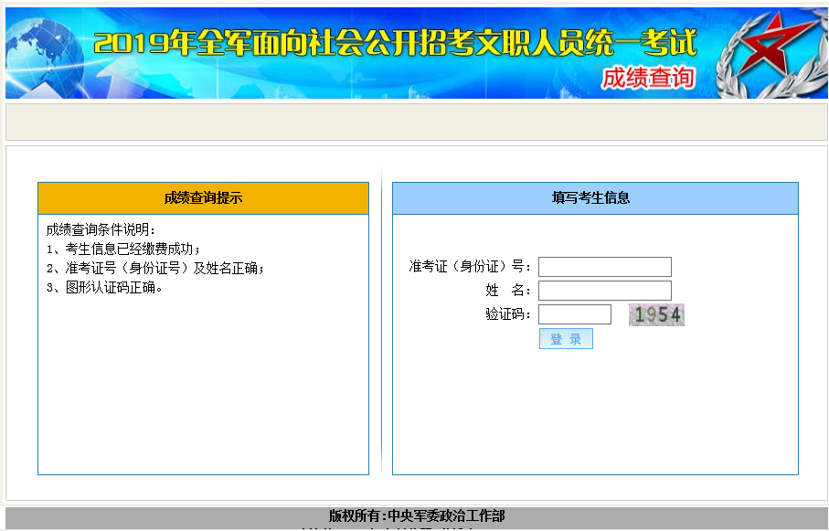This screenshot has width=829, height=531.
Task: Click the 准考证(身份证)号 label
Action: pyautogui.click(x=470, y=267)
